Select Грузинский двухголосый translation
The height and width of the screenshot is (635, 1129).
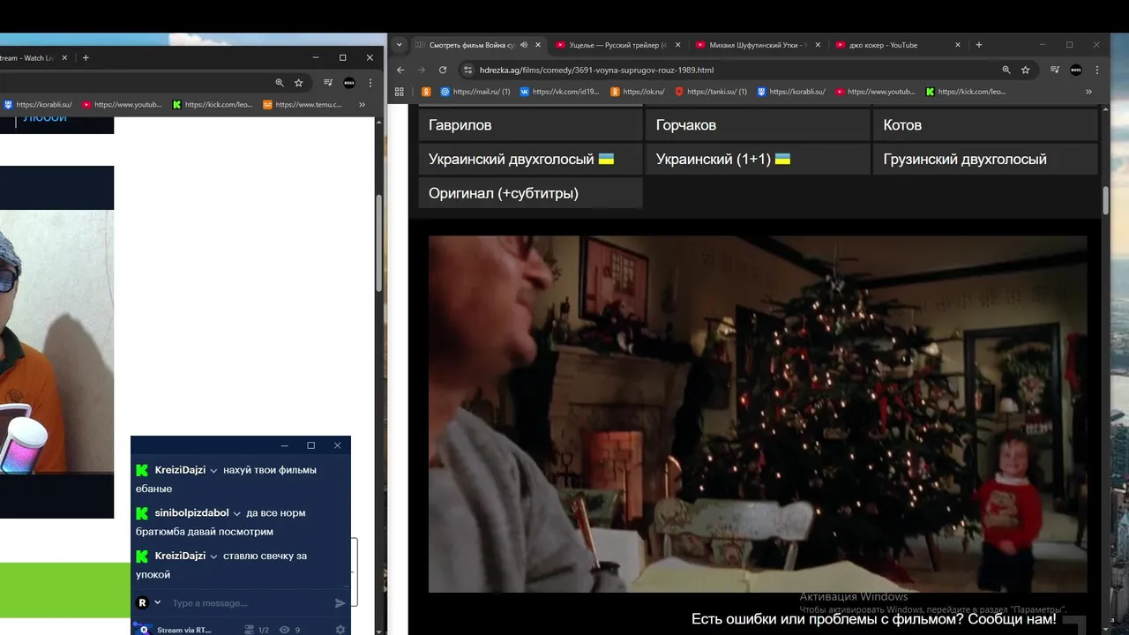(x=985, y=159)
